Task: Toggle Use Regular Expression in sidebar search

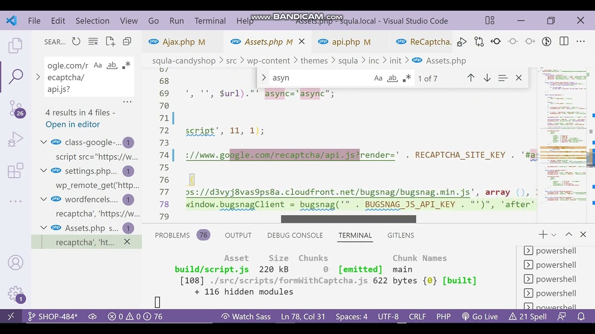Action: (x=126, y=65)
